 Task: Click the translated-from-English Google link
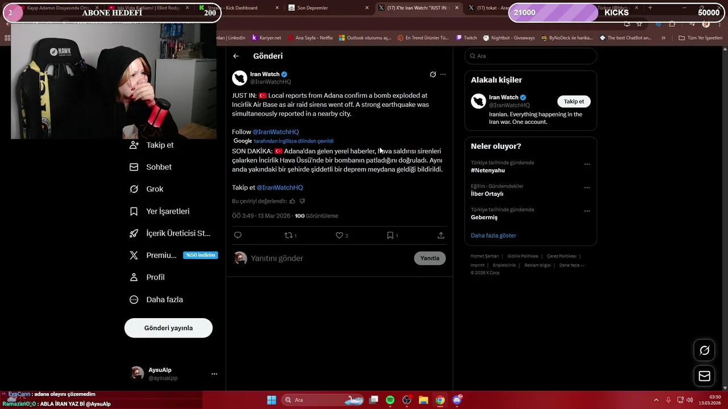(x=293, y=141)
